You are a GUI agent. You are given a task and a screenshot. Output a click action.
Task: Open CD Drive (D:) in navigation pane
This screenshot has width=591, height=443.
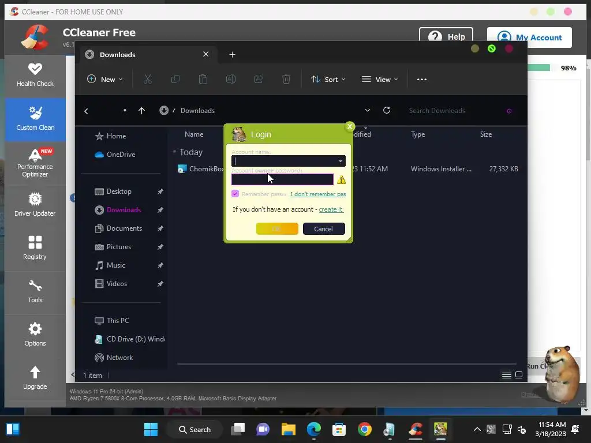tap(129, 339)
